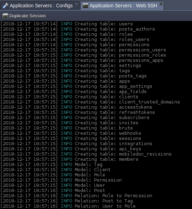
Task: Click the 'Model: Client' log line
Action: [56, 170]
